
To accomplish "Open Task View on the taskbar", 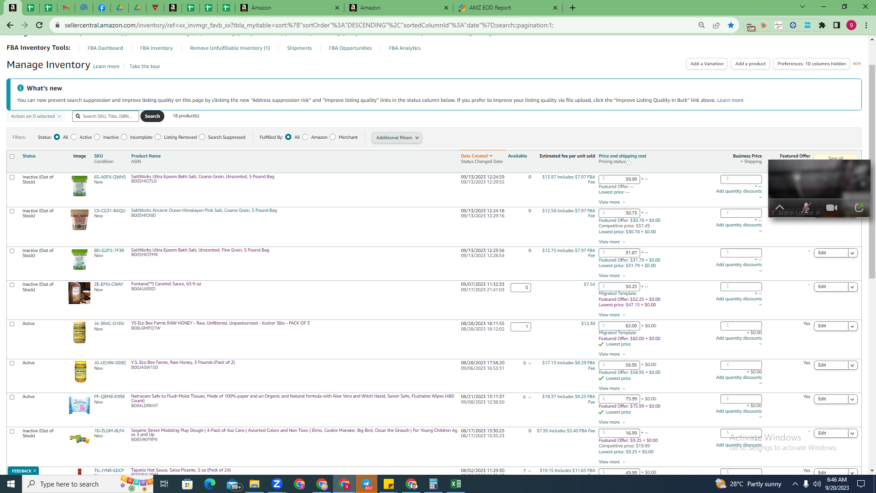I will pos(164,484).
